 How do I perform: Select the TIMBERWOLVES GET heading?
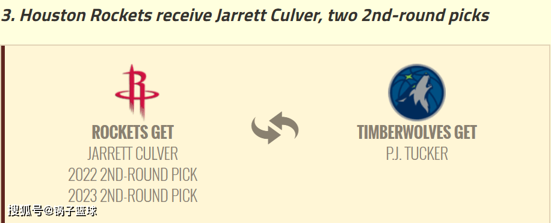click(417, 132)
